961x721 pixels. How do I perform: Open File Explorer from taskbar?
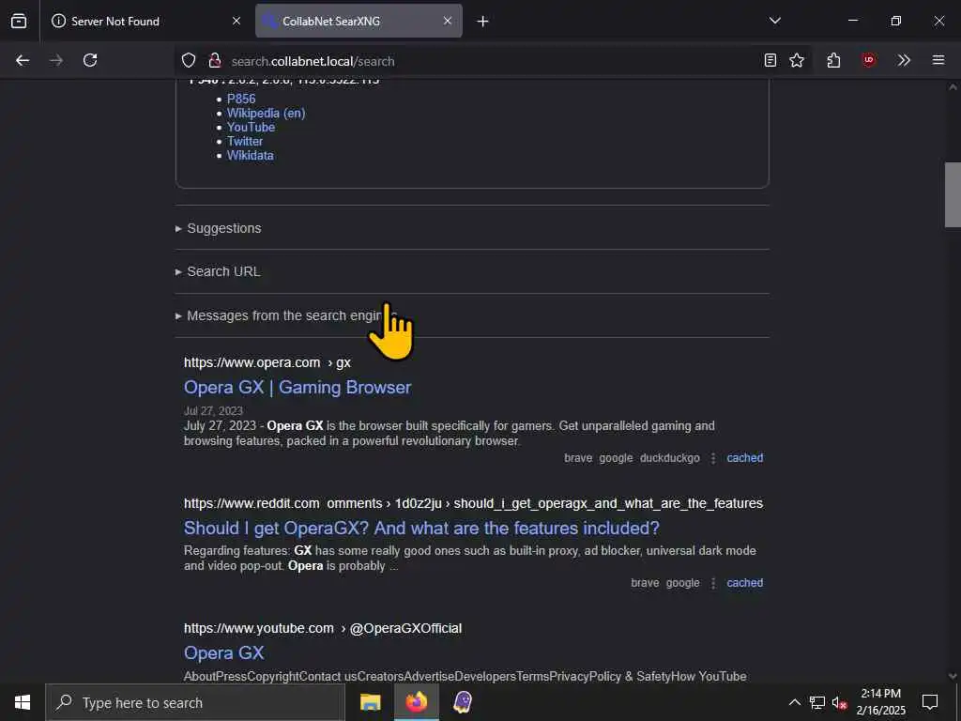click(370, 702)
